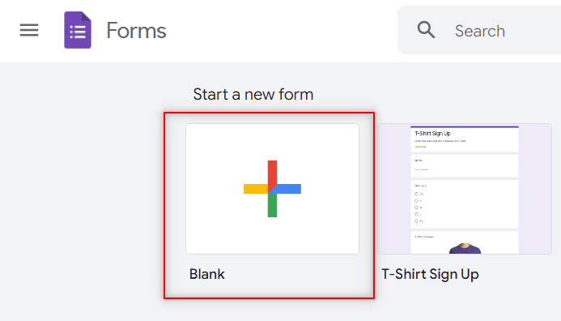The width and height of the screenshot is (561, 321).
Task: Click the Forms title text
Action: 136,31
